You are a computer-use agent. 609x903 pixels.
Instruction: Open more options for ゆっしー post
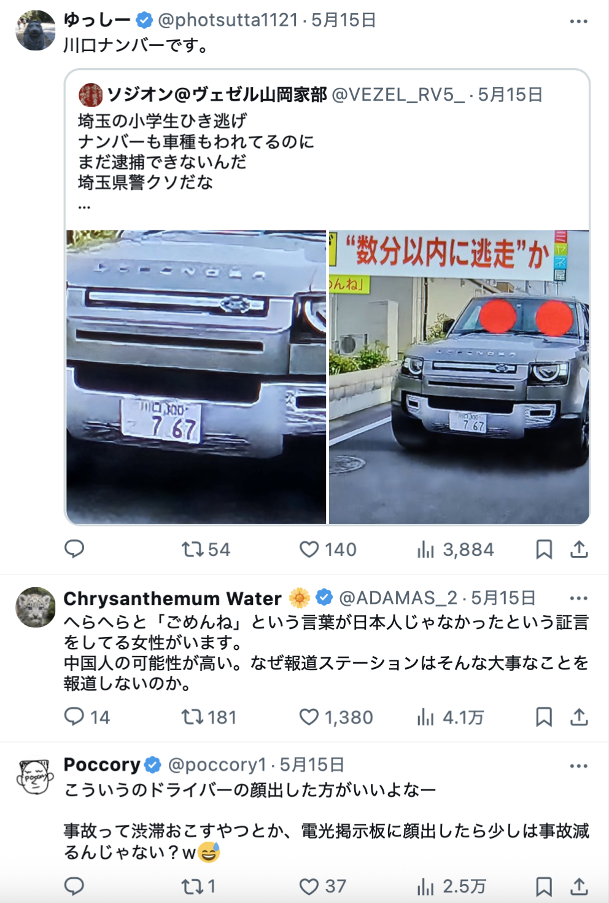pos(579,21)
